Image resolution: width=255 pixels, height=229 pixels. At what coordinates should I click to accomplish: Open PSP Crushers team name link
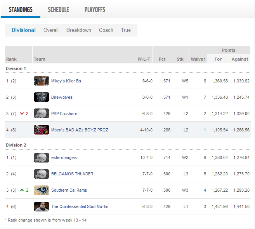click(x=64, y=114)
